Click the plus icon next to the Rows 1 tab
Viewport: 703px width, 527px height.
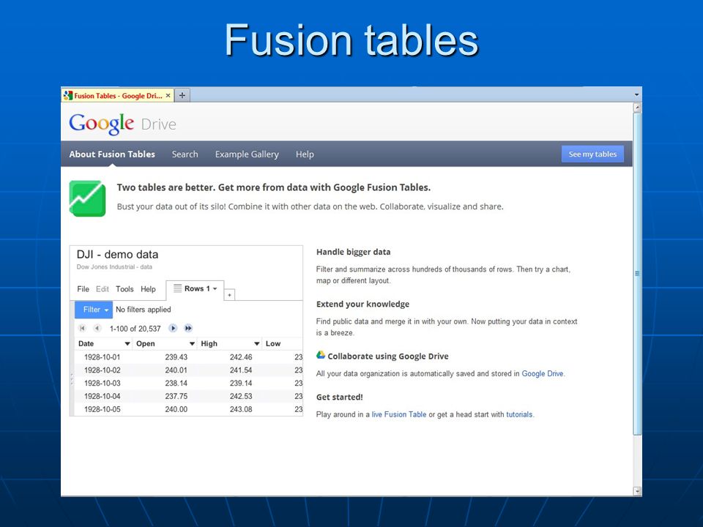tap(229, 294)
